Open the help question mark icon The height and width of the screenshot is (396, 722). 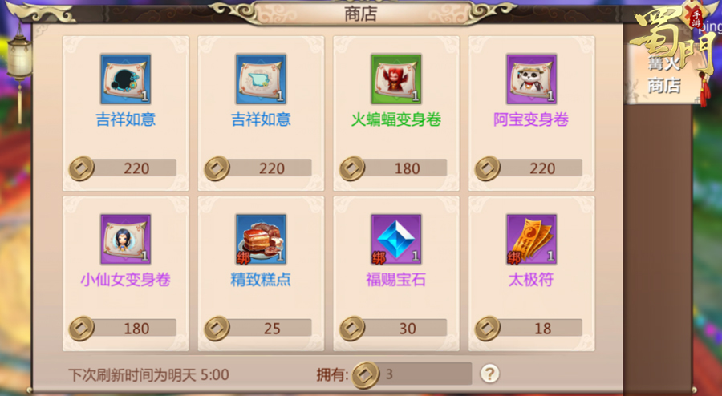pyautogui.click(x=489, y=374)
